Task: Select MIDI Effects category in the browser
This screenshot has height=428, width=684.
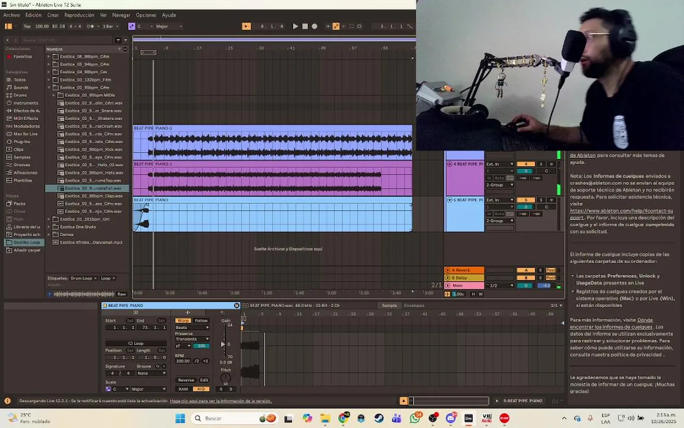Action: point(26,118)
